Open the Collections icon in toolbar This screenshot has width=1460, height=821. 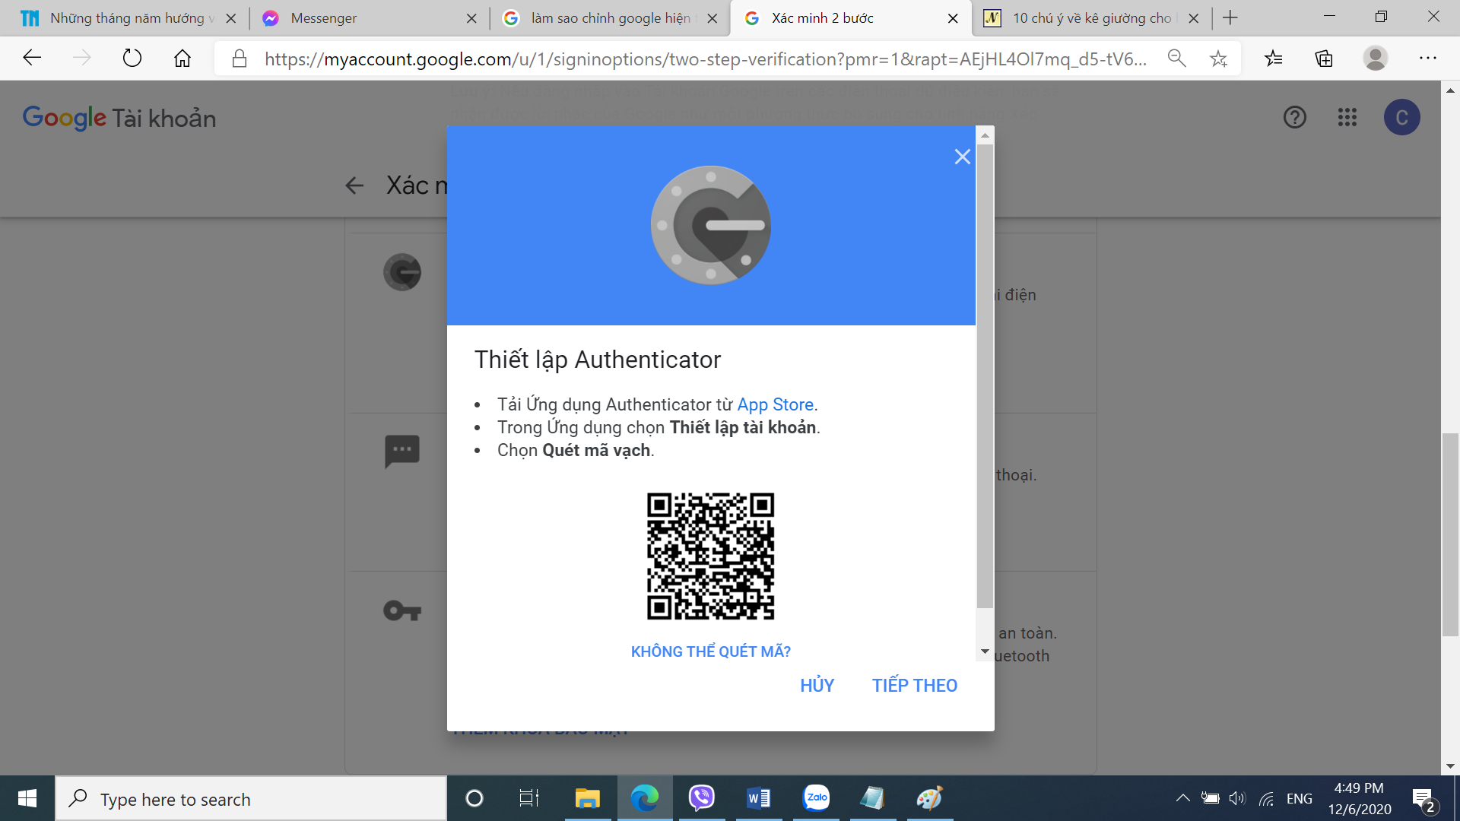tap(1324, 59)
